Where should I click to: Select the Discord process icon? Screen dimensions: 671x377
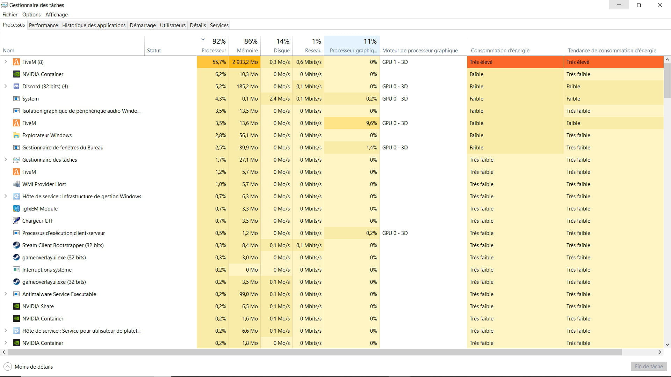point(16,87)
